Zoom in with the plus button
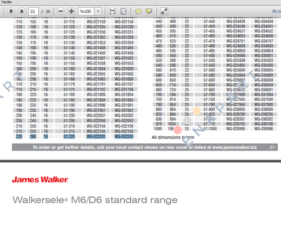Viewport: 281px width, 243px height. (71, 11)
